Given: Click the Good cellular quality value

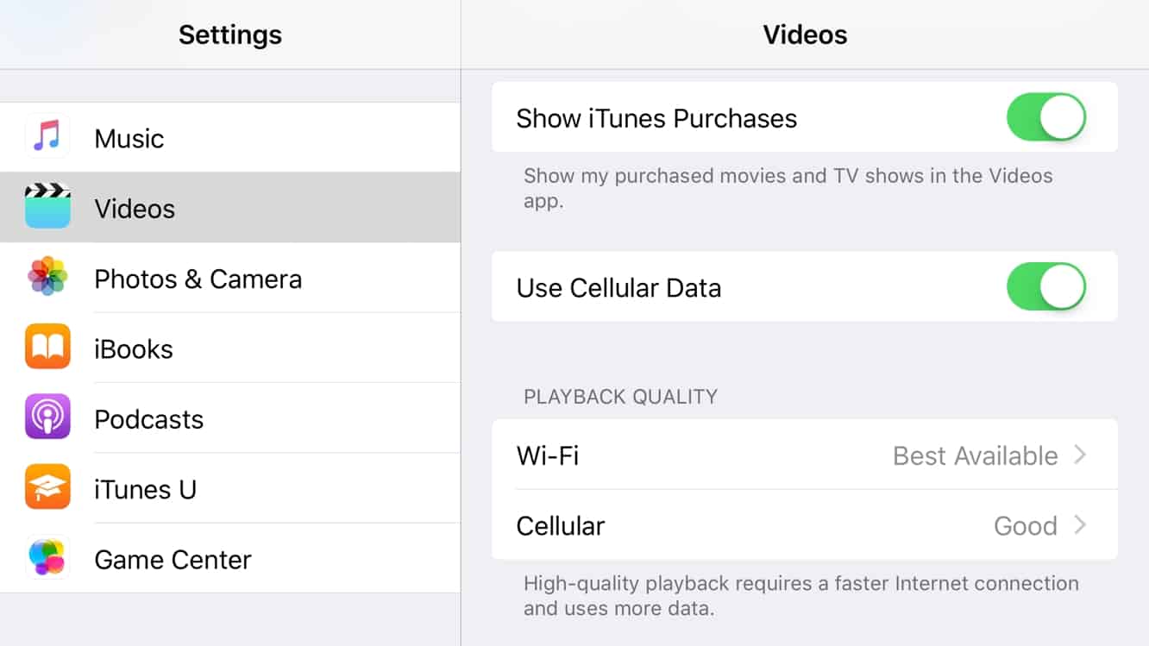Looking at the screenshot, I should click(1025, 526).
